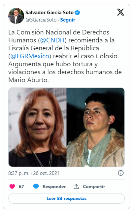The image size is (133, 212).
Task: Open the left photo of red-haired woman
Action: 38,127
